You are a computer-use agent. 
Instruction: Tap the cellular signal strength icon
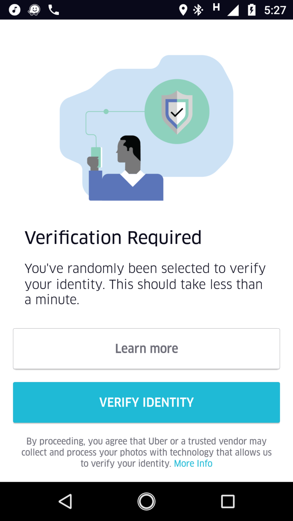233,10
